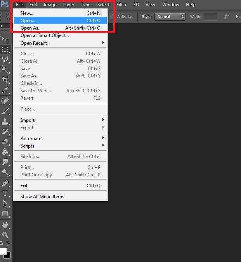Select the Eraser tool

pos(5,142)
